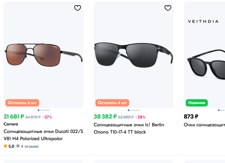225x163 pixels.
Task: Click the 38 382 ₽ price
Action: (105, 117)
